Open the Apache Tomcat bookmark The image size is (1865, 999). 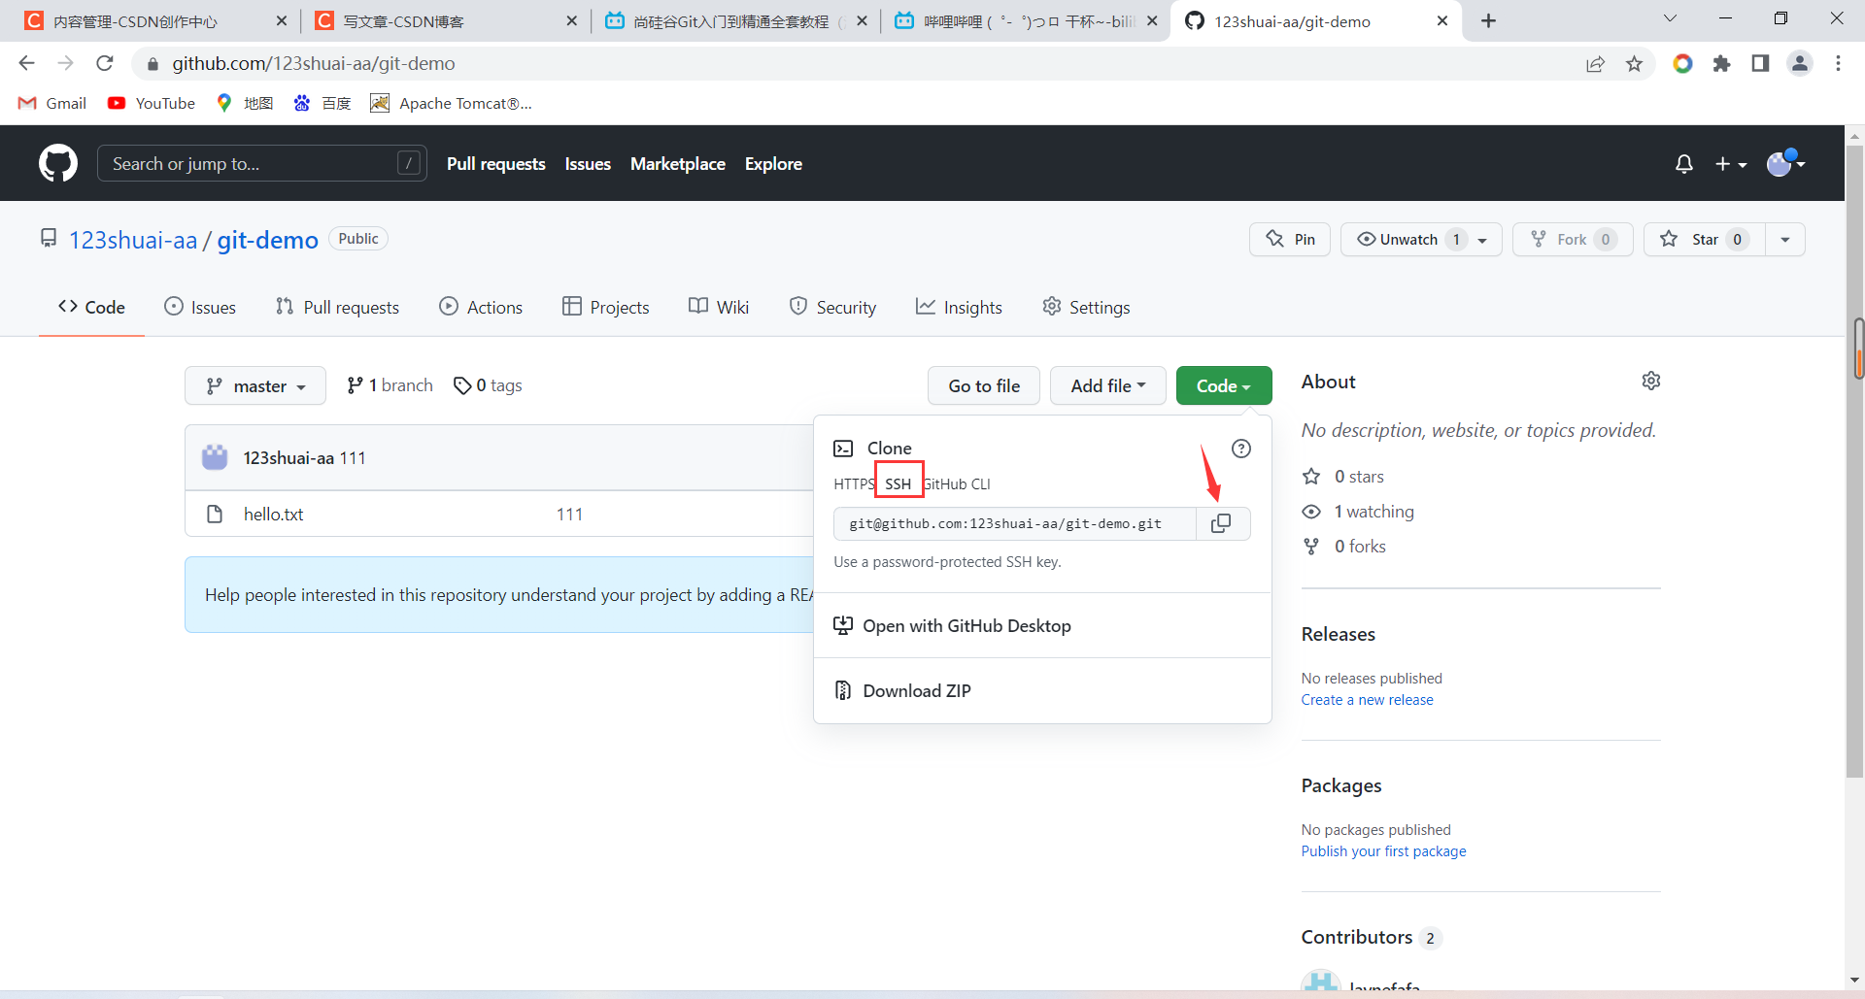pyautogui.click(x=452, y=103)
